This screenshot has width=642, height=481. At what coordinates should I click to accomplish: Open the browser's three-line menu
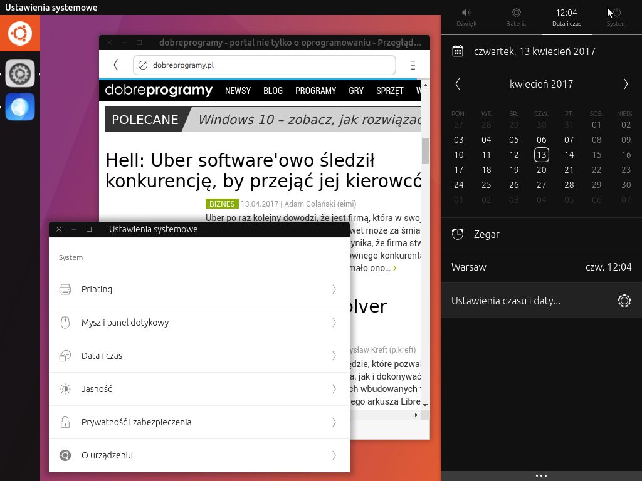(x=413, y=65)
